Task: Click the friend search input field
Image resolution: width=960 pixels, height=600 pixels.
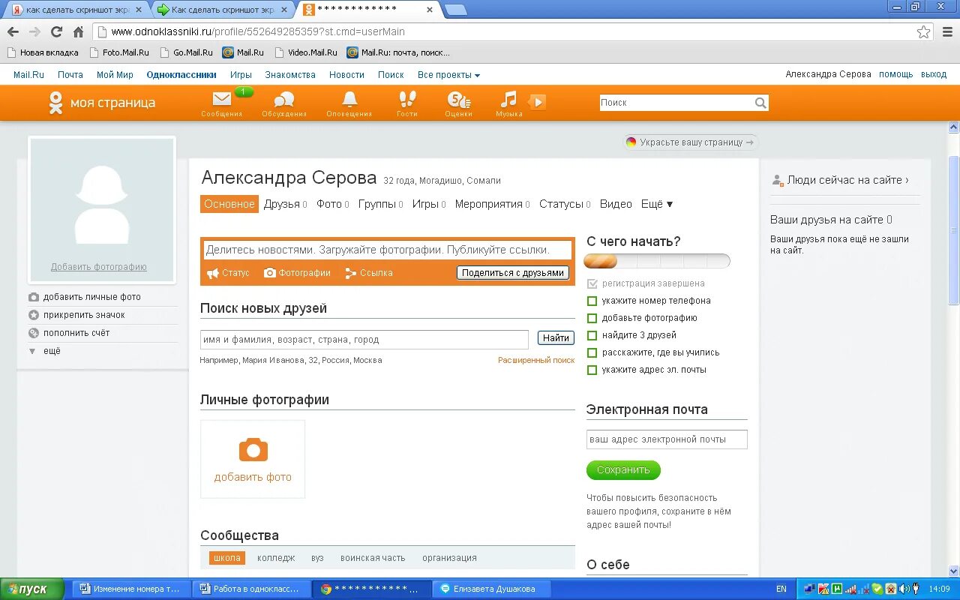Action: coord(364,340)
